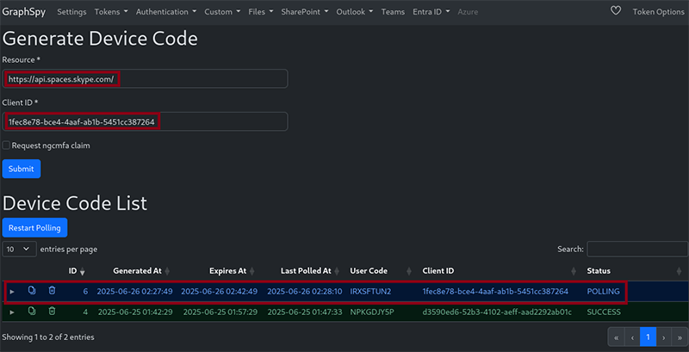This screenshot has height=352, width=689.
Task: Copy the user code for device code 4
Action: [32, 312]
